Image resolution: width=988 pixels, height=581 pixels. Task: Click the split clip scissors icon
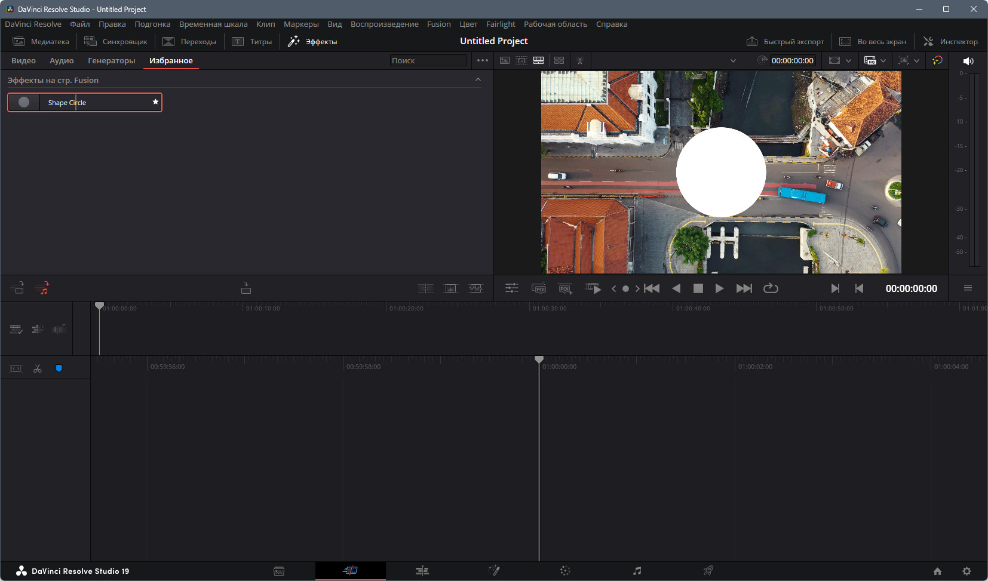(38, 368)
